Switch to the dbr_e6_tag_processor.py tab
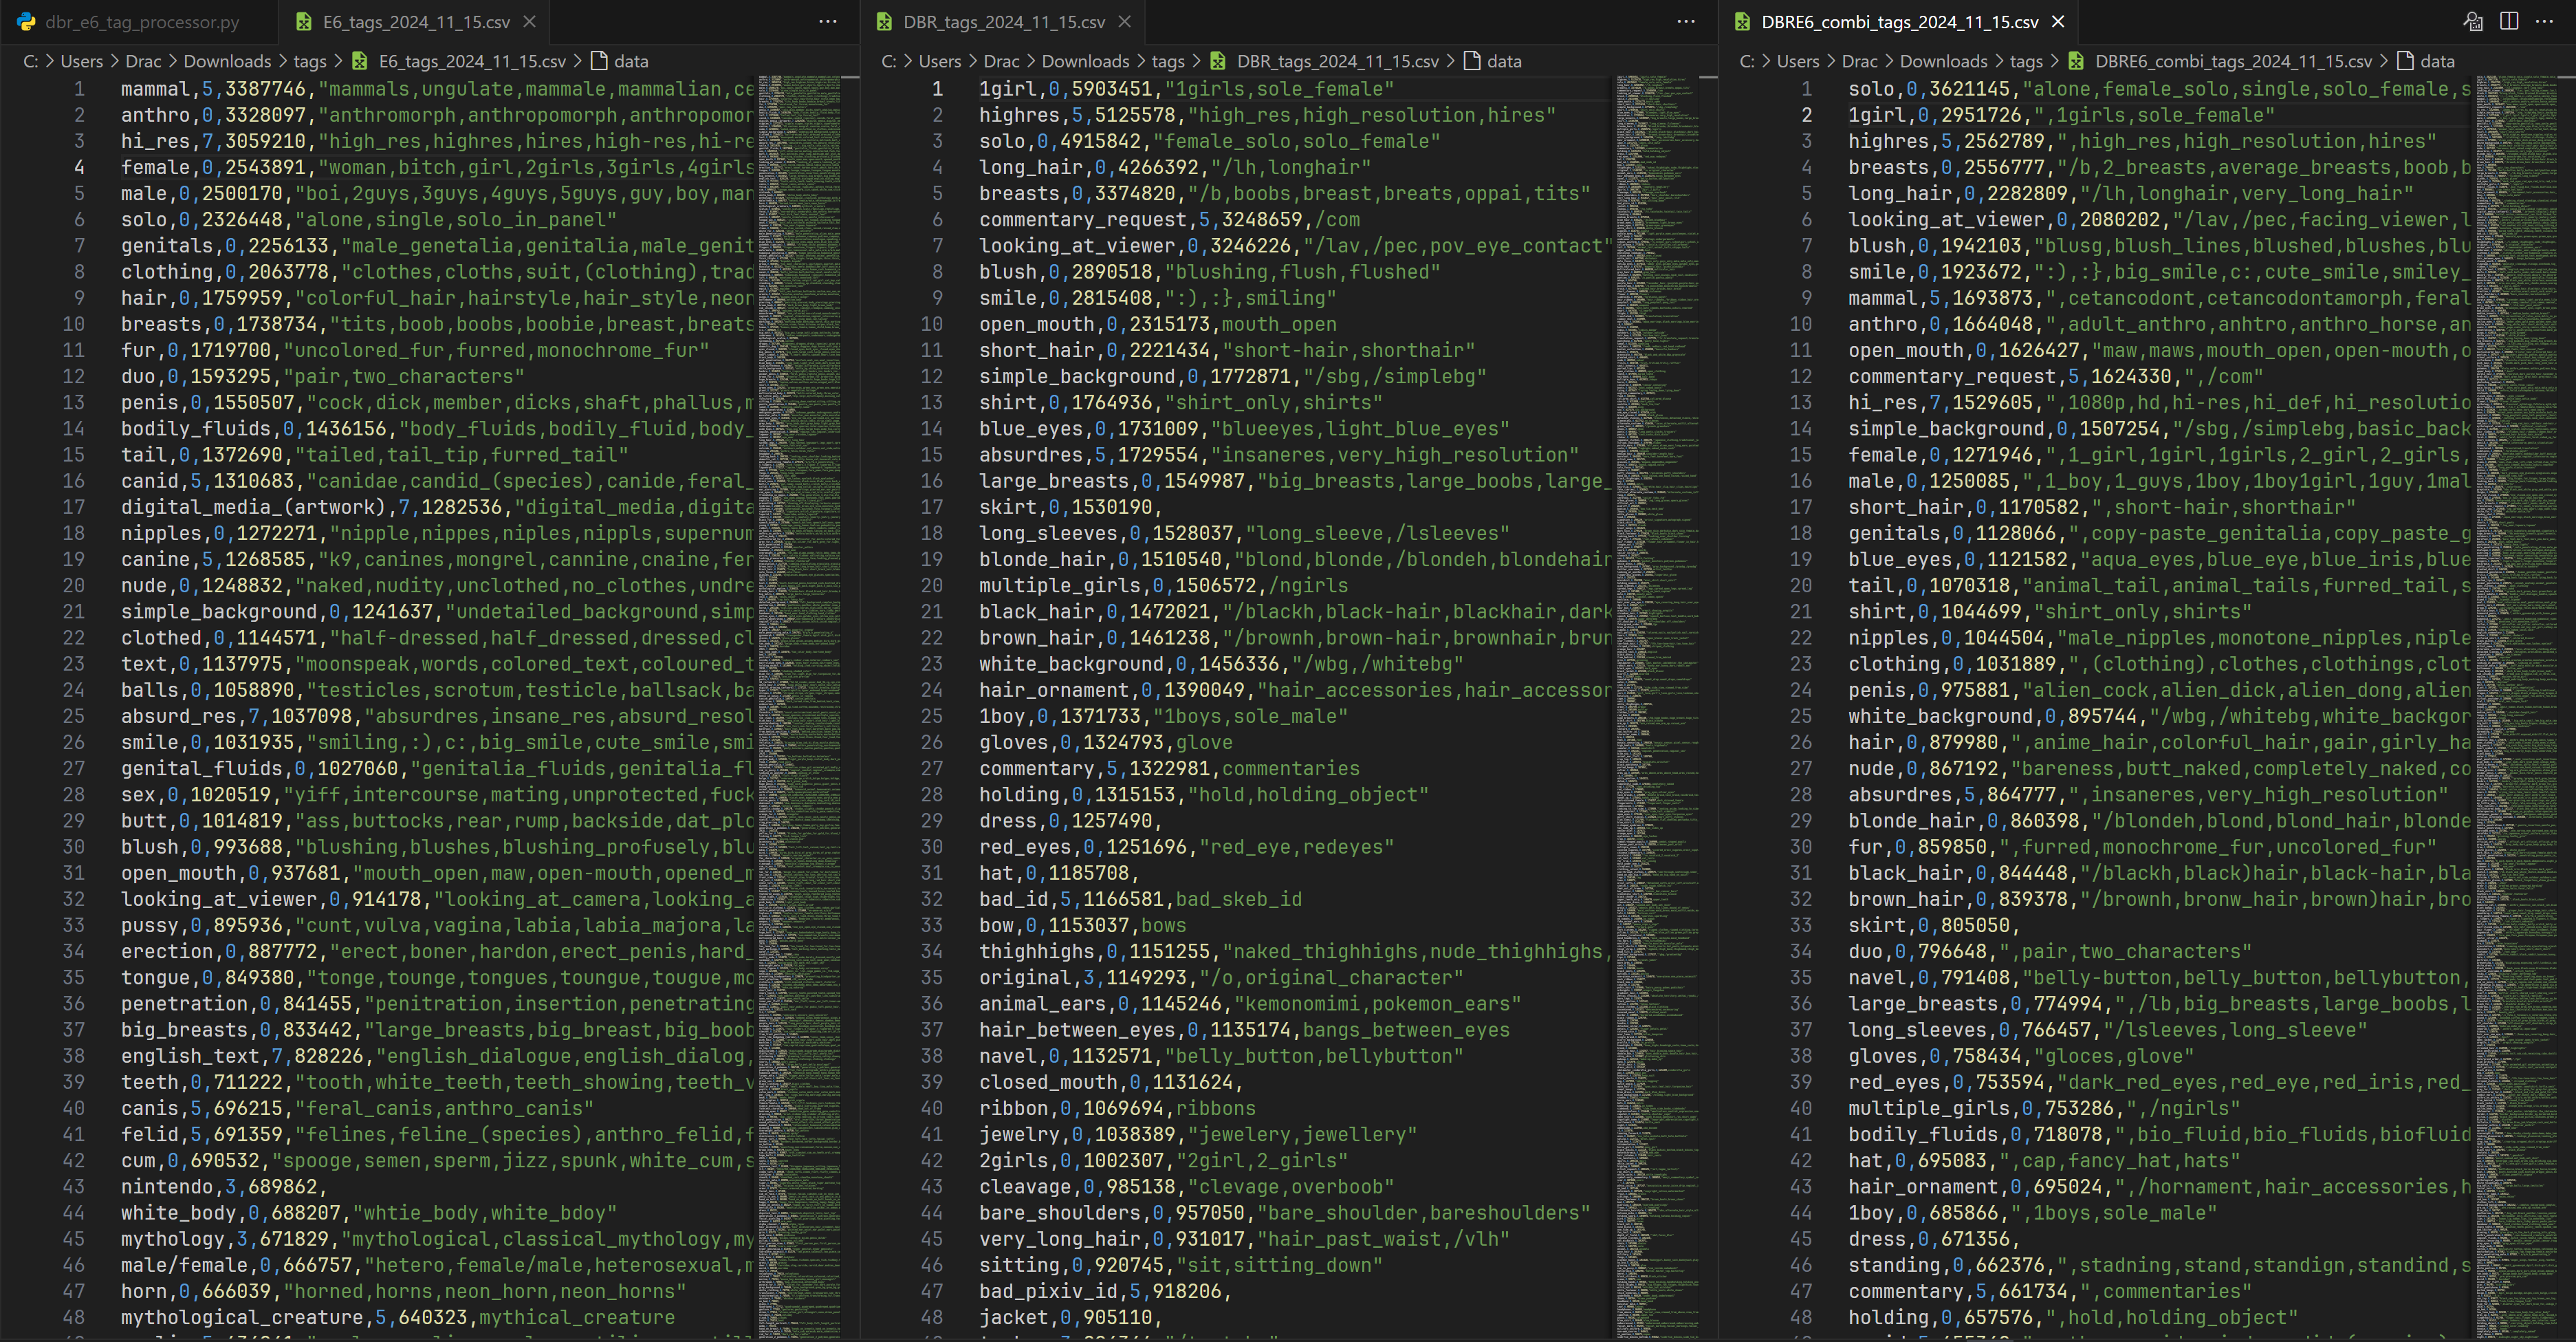 [141, 21]
